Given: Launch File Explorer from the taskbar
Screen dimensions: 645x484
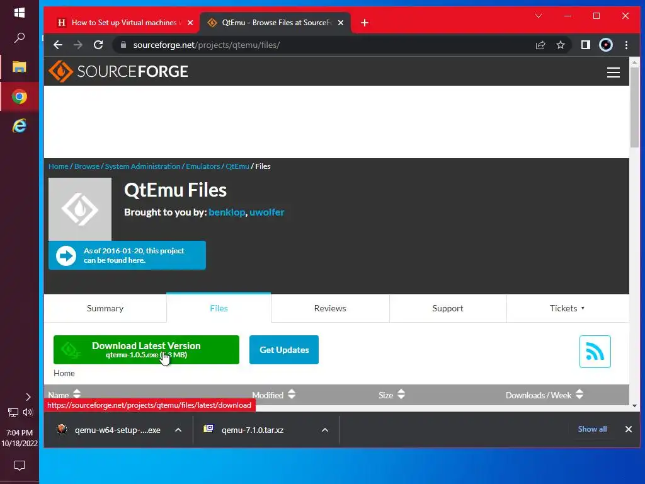Looking at the screenshot, I should [20, 67].
